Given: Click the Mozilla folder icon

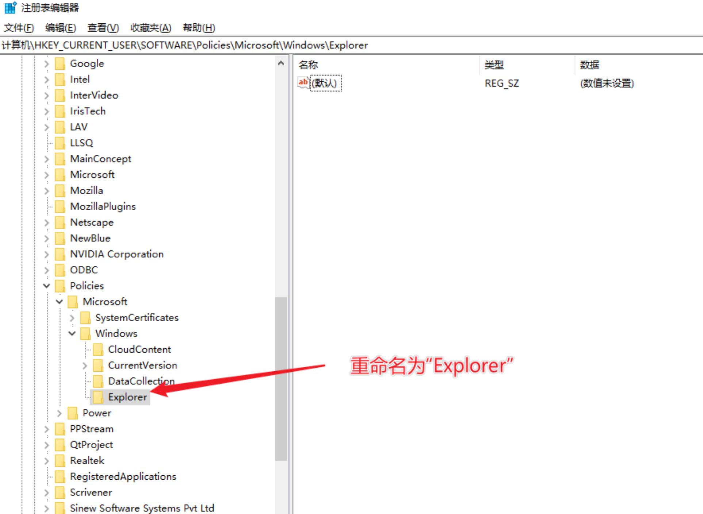Looking at the screenshot, I should point(60,191).
